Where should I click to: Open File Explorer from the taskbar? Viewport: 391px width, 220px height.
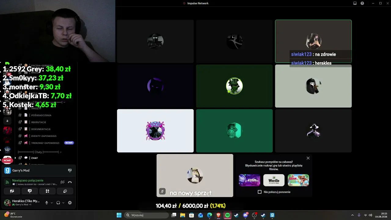183,215
